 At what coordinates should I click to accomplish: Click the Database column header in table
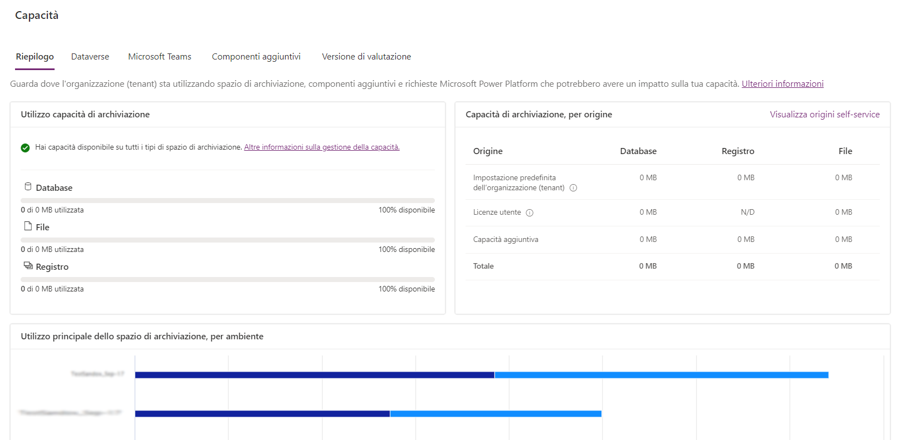click(638, 151)
